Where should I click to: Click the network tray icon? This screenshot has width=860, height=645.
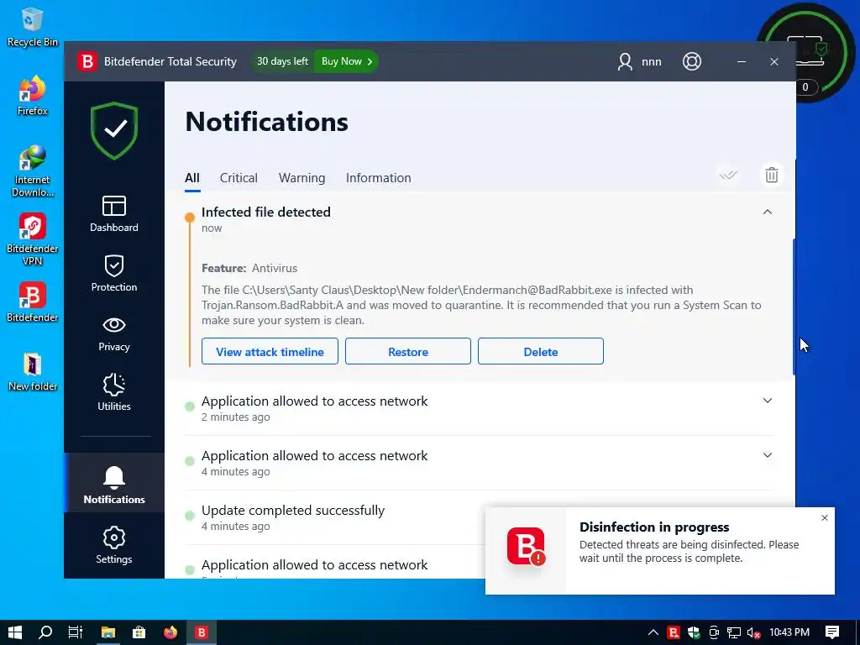coord(734,632)
